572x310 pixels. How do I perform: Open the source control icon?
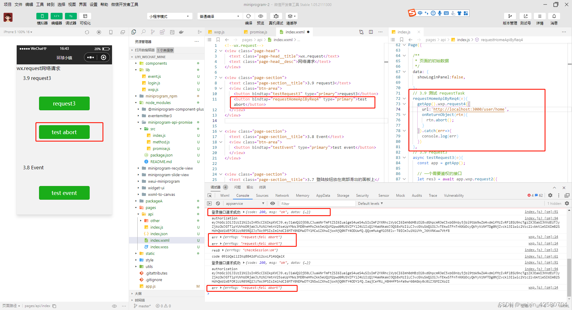pyautogui.click(x=153, y=32)
